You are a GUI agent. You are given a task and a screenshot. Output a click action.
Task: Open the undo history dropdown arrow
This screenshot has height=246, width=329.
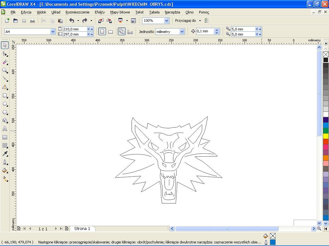tap(78, 20)
